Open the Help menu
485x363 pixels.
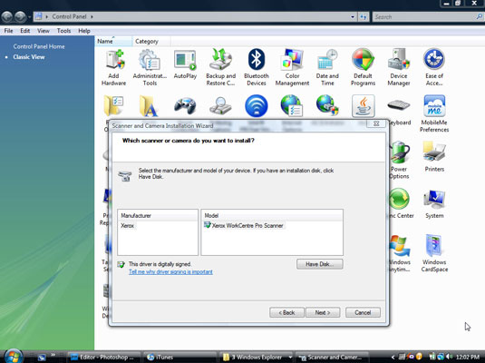(83, 31)
